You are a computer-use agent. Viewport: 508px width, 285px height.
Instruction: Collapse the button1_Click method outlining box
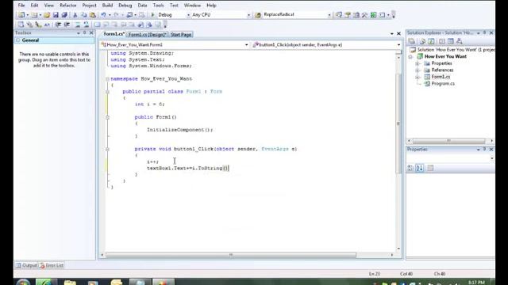(107, 150)
